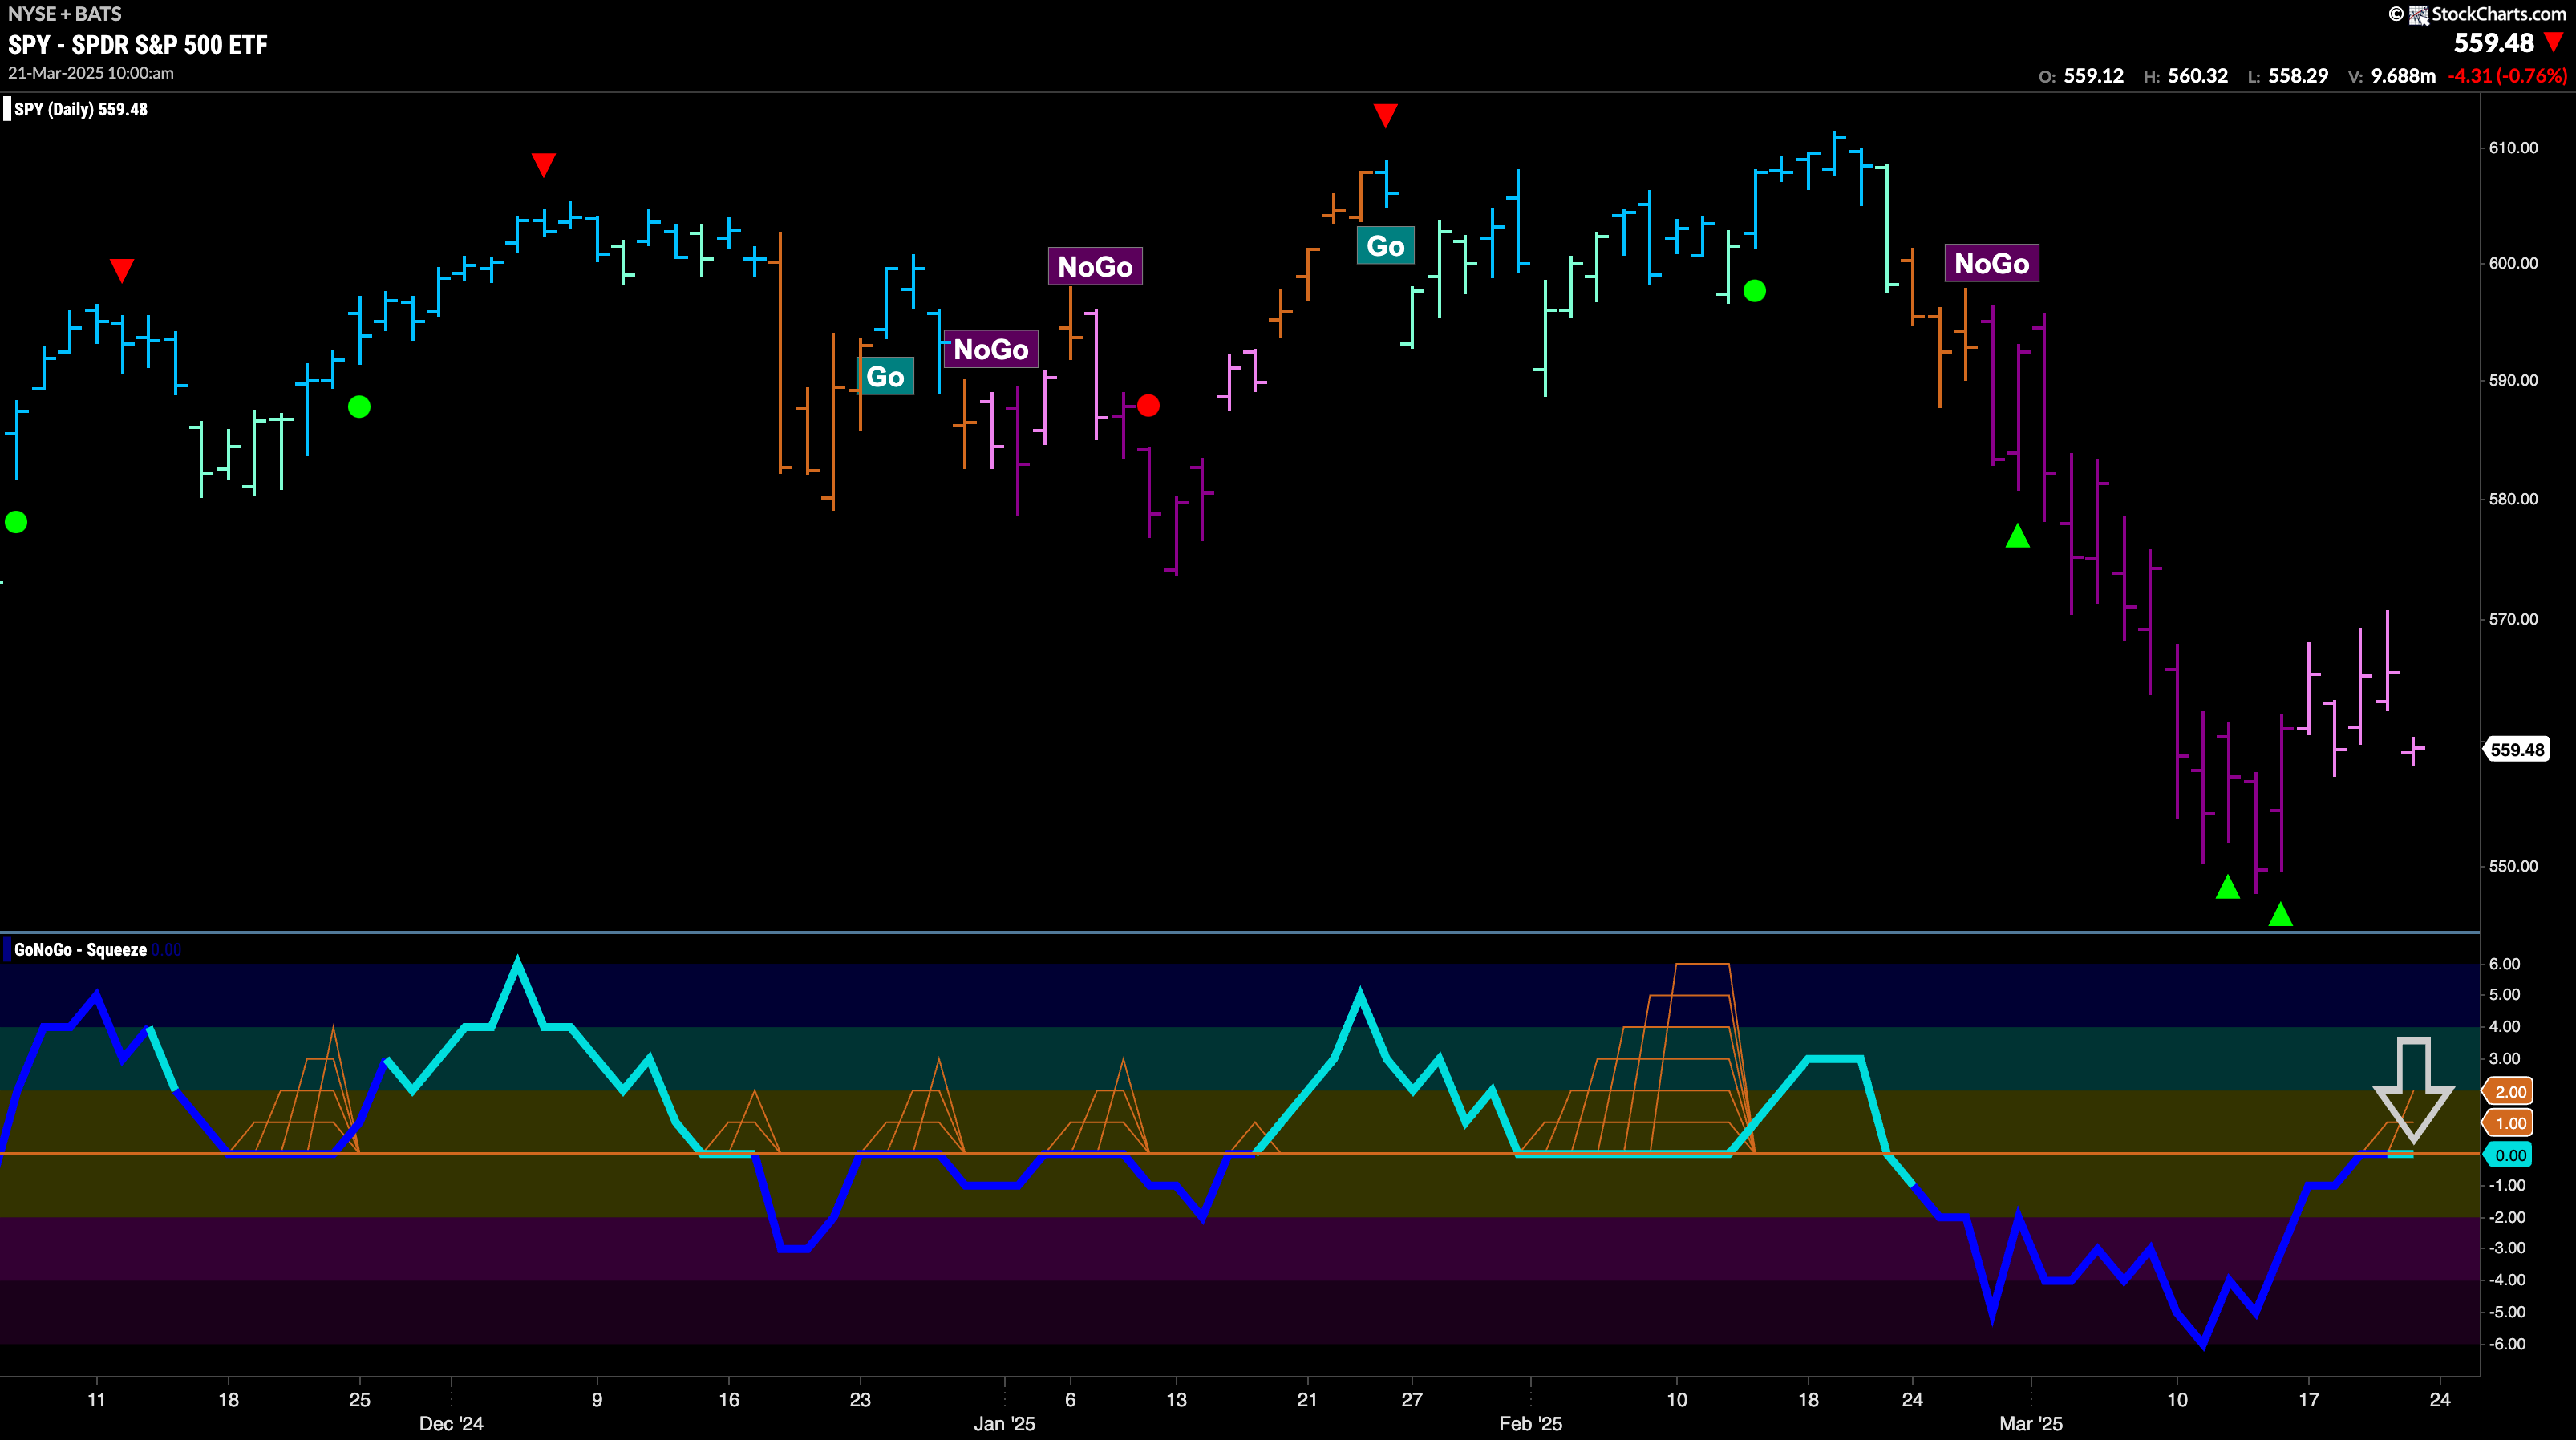This screenshot has height=1440, width=2576.
Task: Click the 17 date axis label
Action: (x=2308, y=1400)
